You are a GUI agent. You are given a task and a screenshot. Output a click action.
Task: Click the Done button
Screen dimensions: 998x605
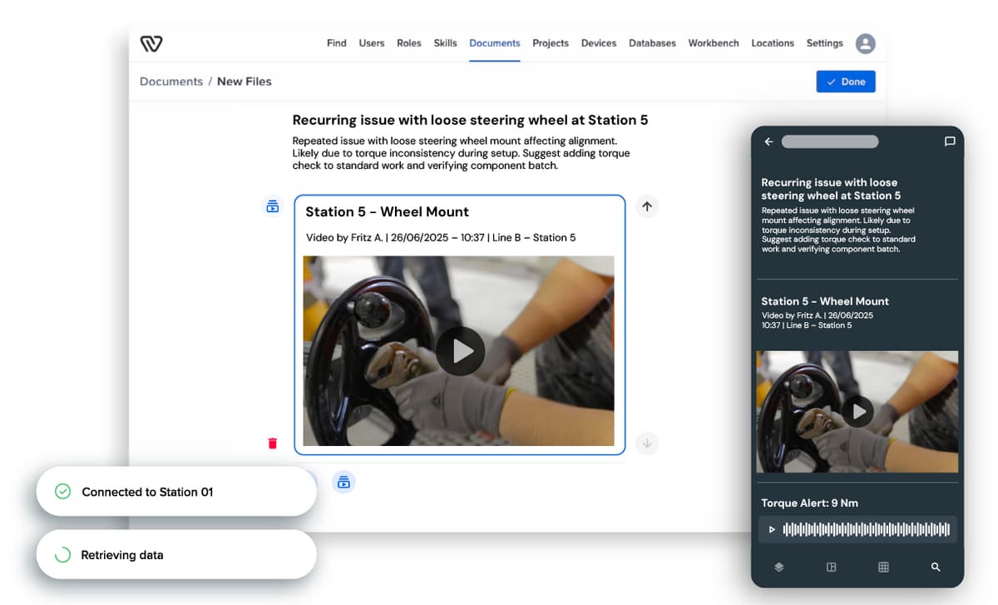845,81
